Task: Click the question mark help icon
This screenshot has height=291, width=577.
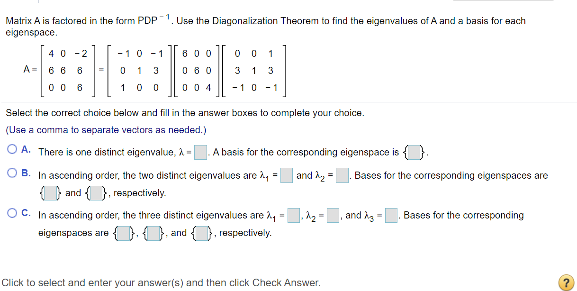Action: pyautogui.click(x=567, y=282)
